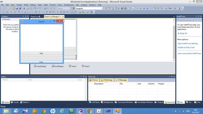Toggle auto-hide pin on IntelliTrace panel
203x114 pixels.
(x=198, y=16)
